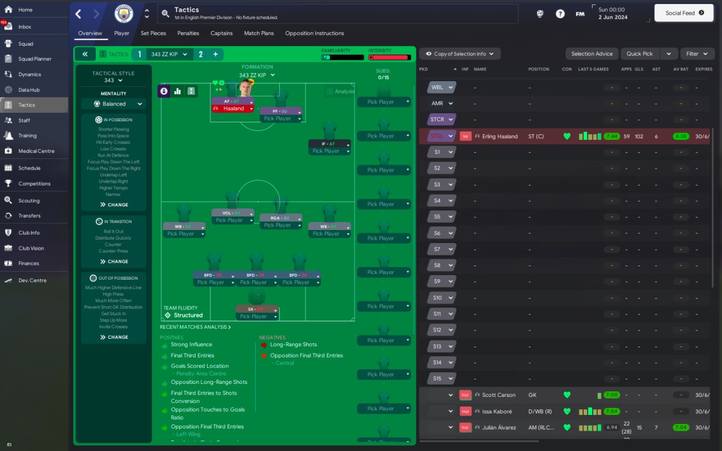Open Squad Planner from the sidebar
This screenshot has height=451, width=722.
click(34, 59)
